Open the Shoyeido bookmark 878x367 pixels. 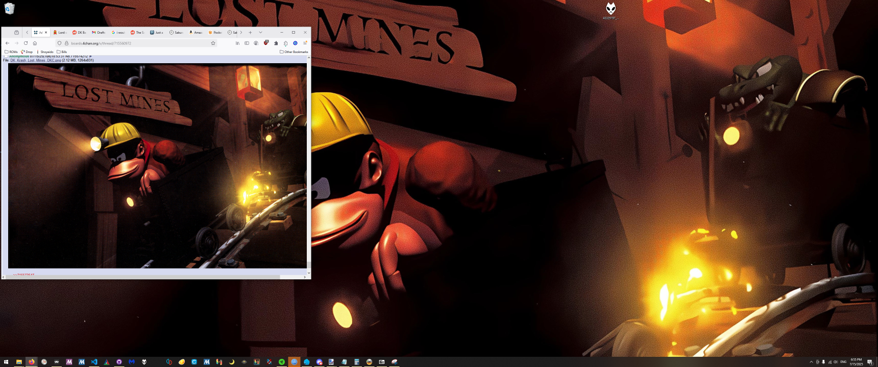click(45, 51)
